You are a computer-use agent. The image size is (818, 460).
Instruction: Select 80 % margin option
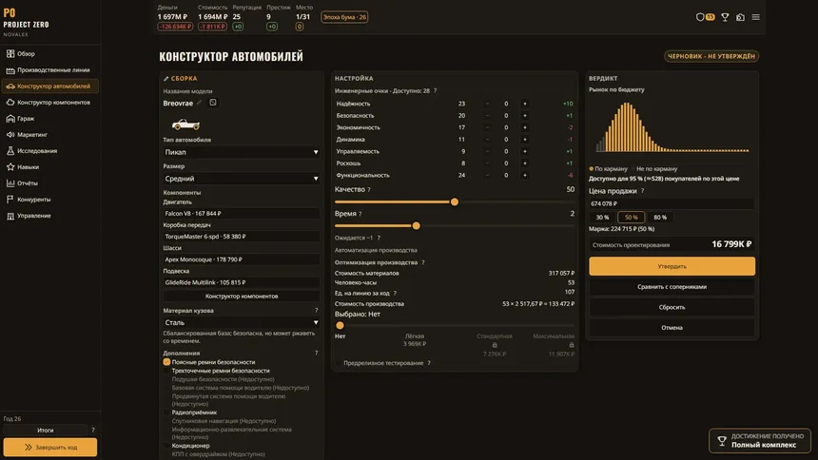point(660,218)
